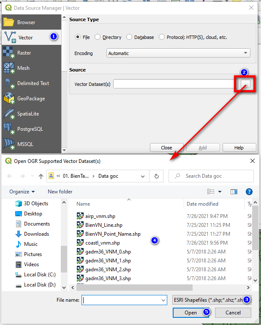Open Help in Data Source Manager

point(239,148)
